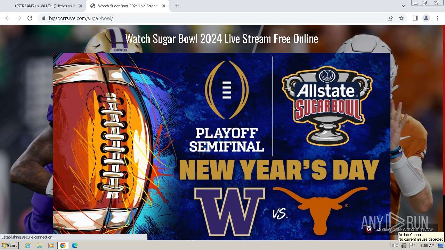Click the 5,838 People Watching Now counter
Screen dimensions: 445x250
(399, 229)
